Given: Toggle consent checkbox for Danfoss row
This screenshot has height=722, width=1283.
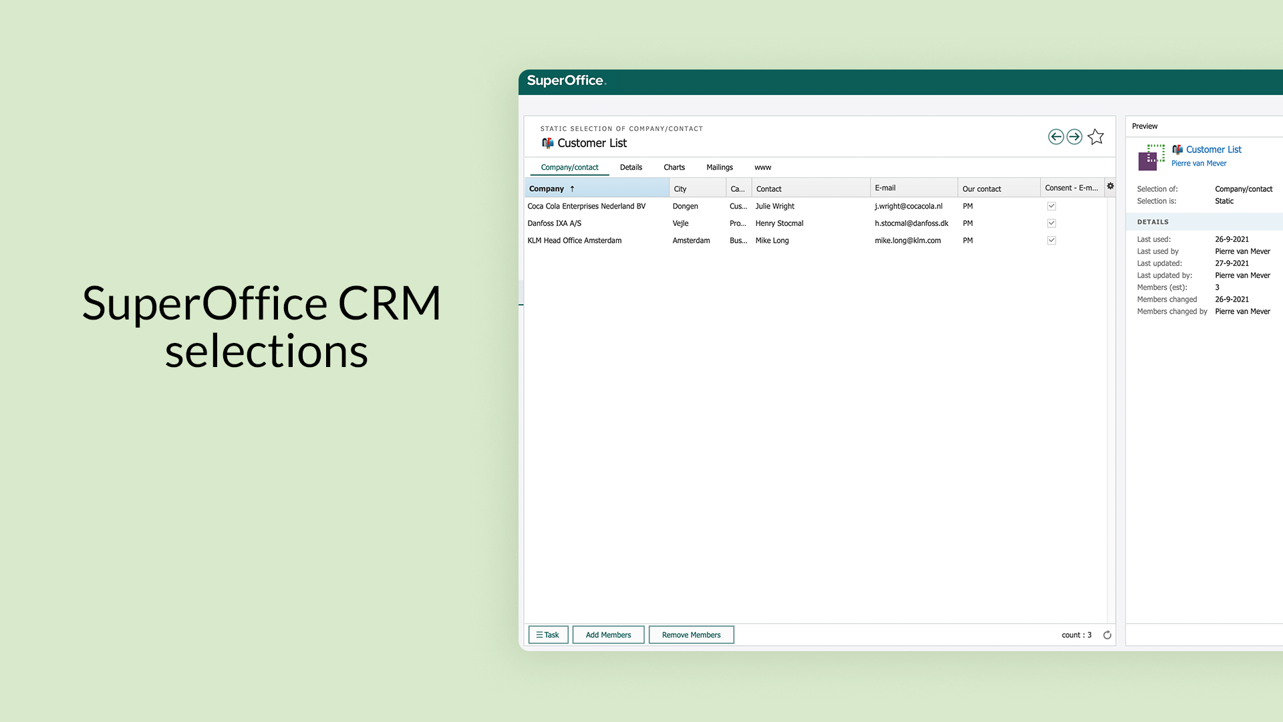Looking at the screenshot, I should 1051,223.
